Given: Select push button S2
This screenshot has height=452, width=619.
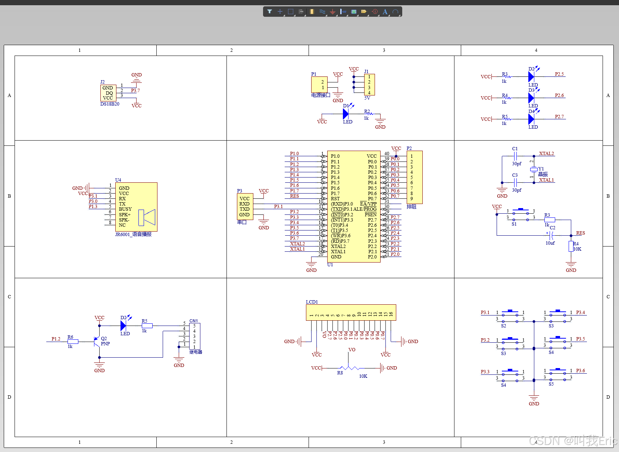Looking at the screenshot, I should [510, 316].
